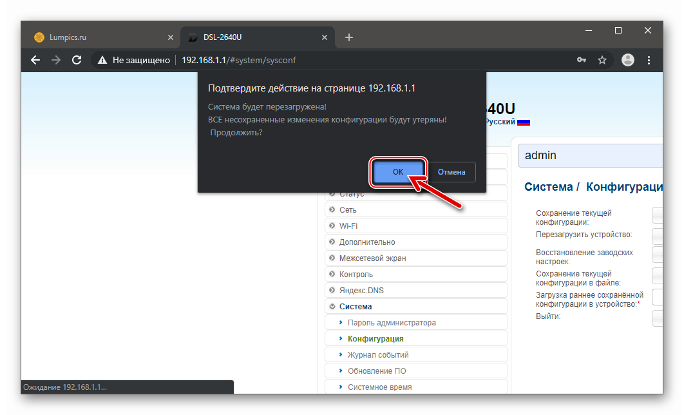Click the Сеть section arrow icon
684x415 pixels.
click(332, 209)
